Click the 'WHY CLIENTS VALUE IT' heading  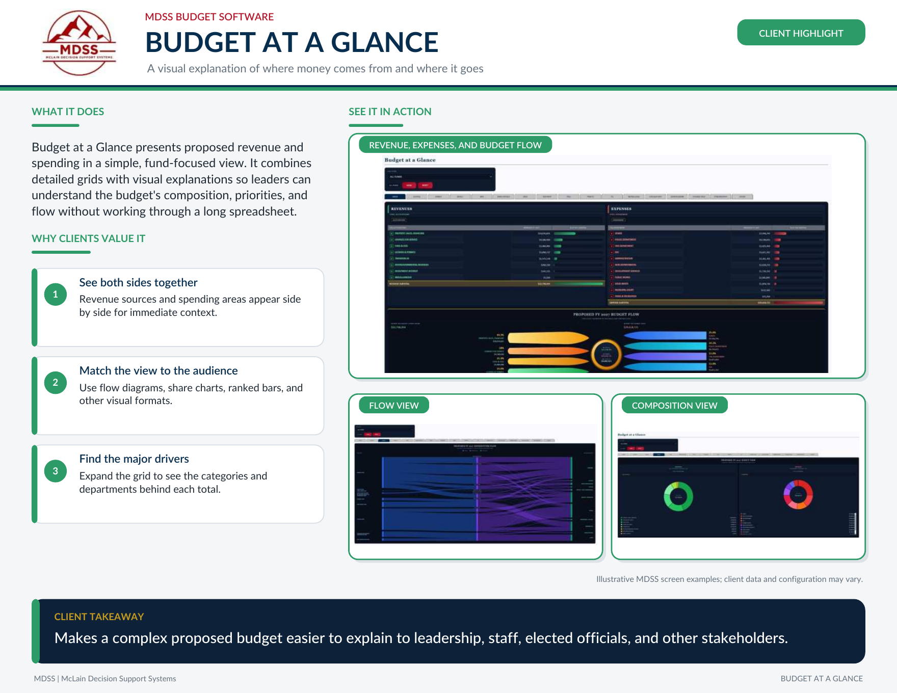(89, 238)
